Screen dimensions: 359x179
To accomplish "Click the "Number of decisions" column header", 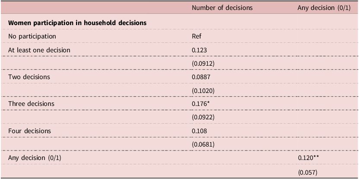I will click(222, 8).
